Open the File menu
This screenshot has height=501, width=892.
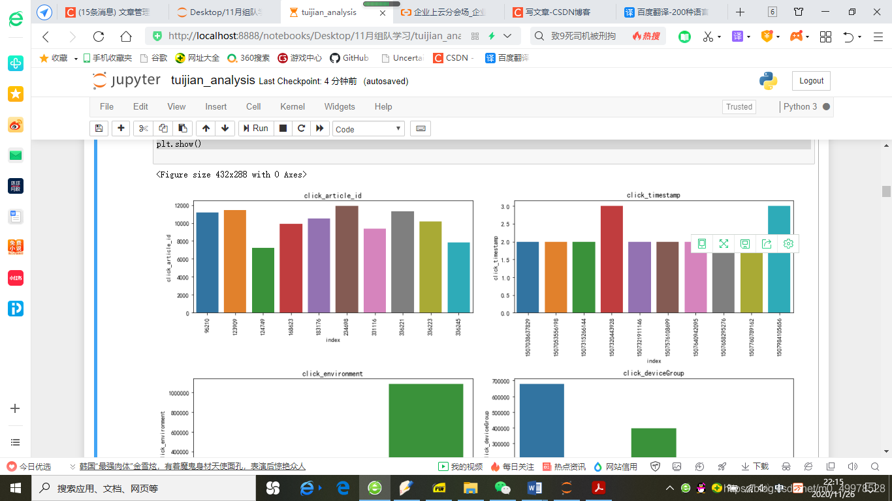pos(106,106)
